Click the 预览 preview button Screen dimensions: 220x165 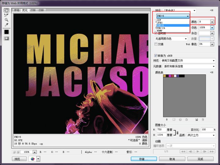tap(19, 159)
